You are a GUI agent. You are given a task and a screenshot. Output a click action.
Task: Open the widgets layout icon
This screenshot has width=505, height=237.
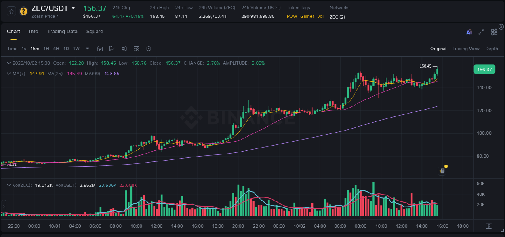pos(494,32)
